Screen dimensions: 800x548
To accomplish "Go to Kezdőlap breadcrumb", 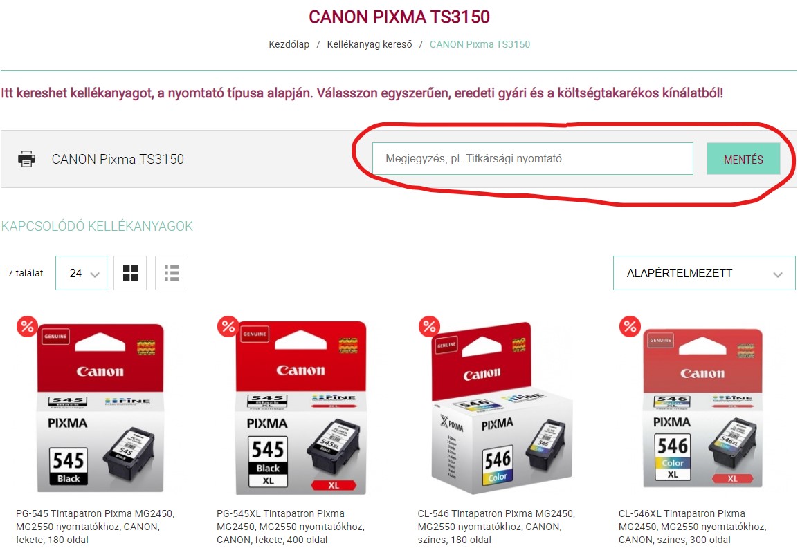I will click(289, 44).
